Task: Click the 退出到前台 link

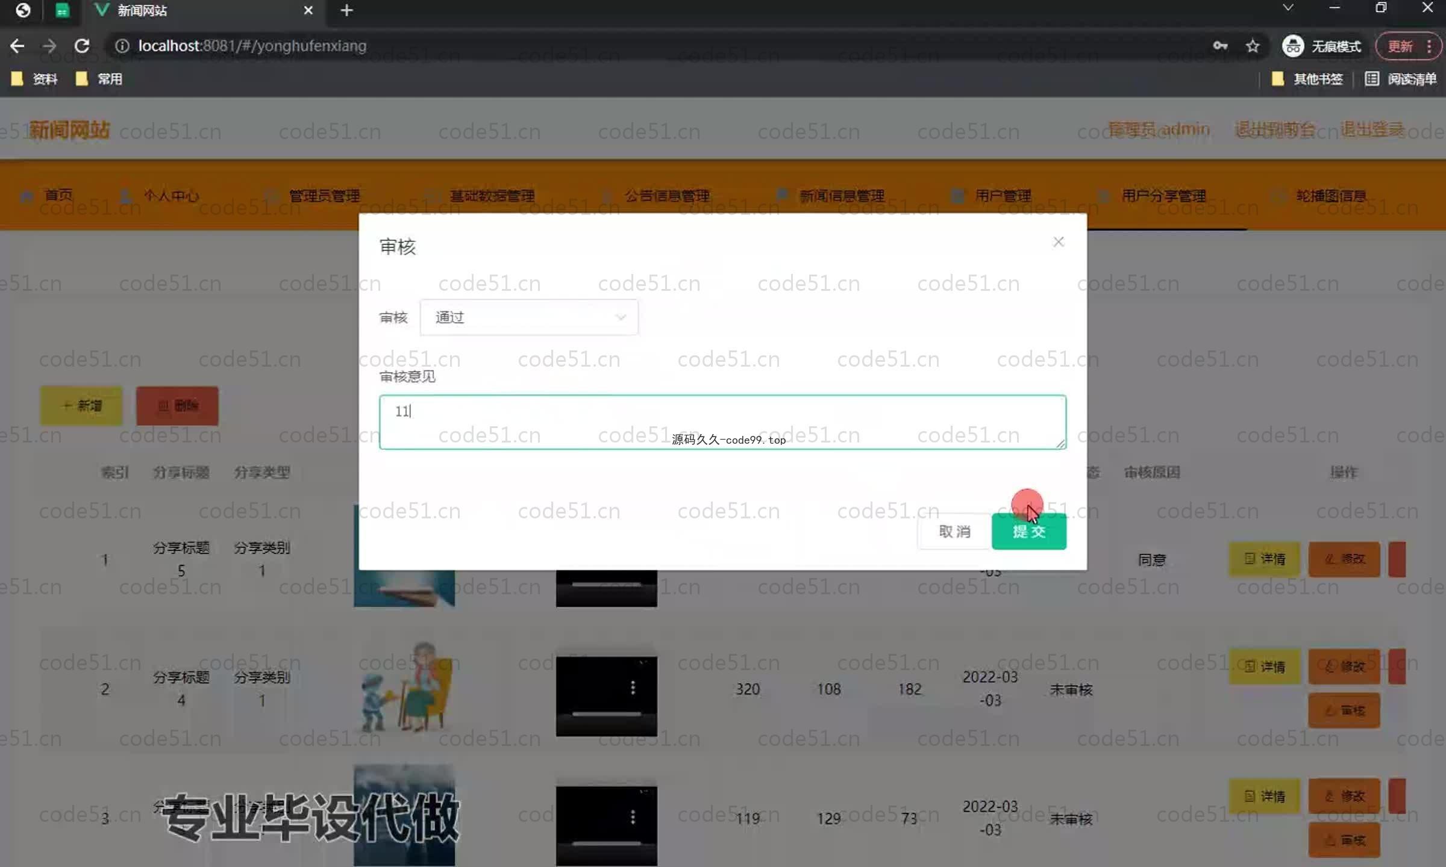Action: (1275, 129)
